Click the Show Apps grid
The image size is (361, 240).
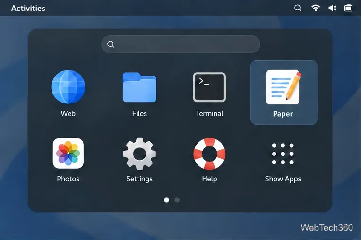pos(283,154)
